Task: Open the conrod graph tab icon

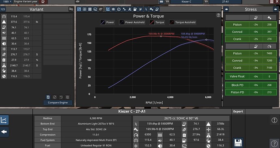Action: [124, 9]
